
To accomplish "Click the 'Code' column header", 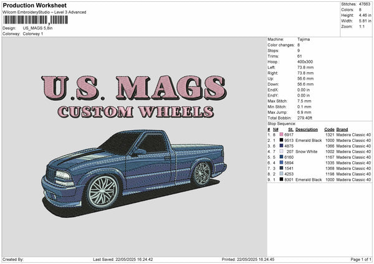I will [329, 130].
